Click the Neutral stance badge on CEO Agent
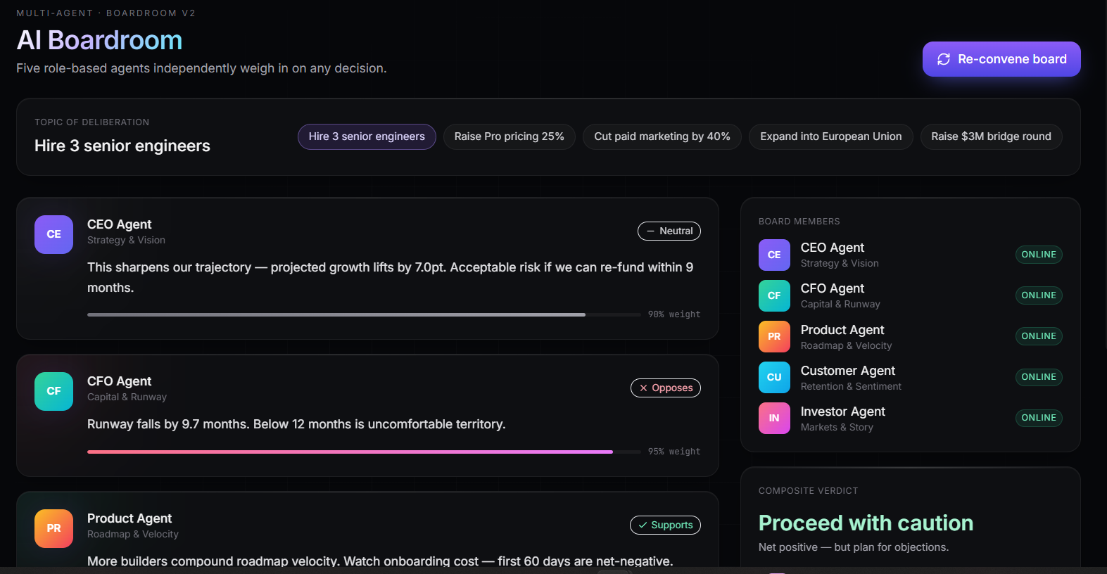This screenshot has height=574, width=1107. (x=669, y=231)
